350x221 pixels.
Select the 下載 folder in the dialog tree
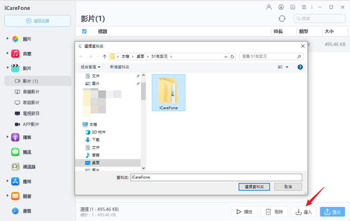pos(93,140)
